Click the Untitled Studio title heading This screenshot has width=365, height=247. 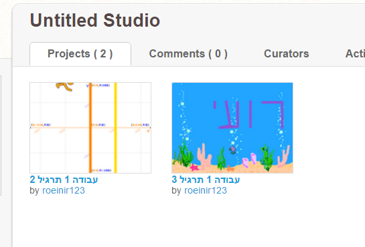pyautogui.click(x=95, y=21)
